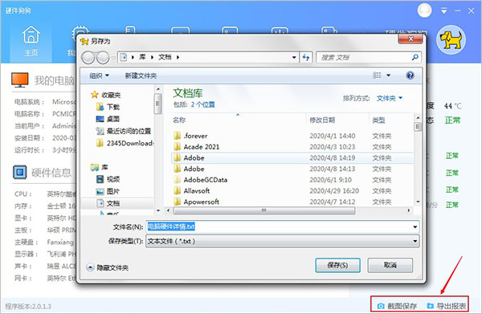
Task: Click the 硬件信息 chip icon in main window
Action: [20, 172]
